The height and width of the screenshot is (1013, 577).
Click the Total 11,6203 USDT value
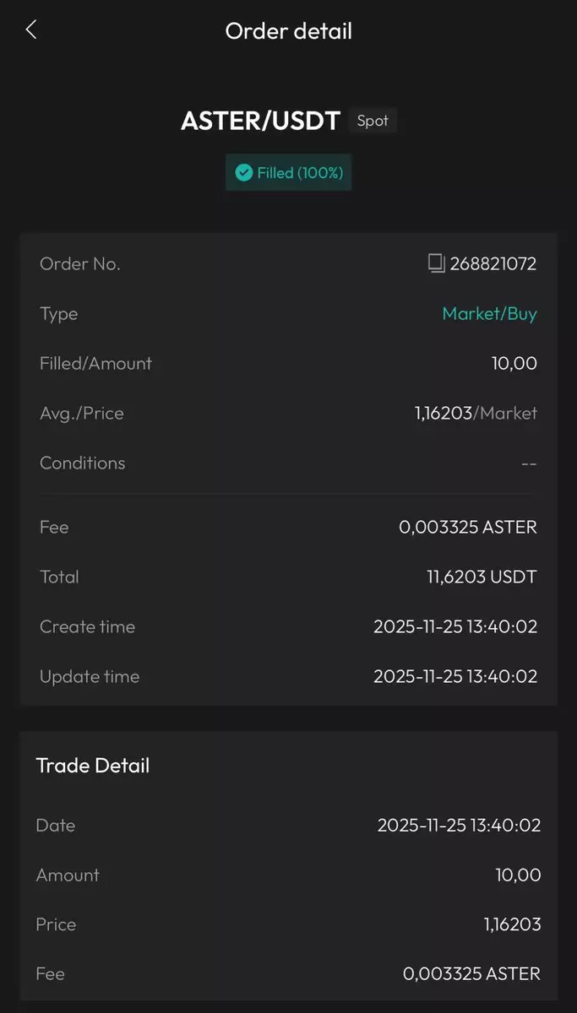[x=481, y=577]
